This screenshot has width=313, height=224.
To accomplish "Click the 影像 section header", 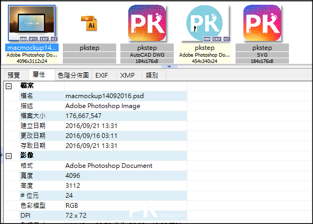I will coord(27,155).
